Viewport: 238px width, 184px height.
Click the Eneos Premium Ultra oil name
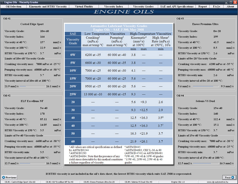pyautogui.click(x=205, y=24)
